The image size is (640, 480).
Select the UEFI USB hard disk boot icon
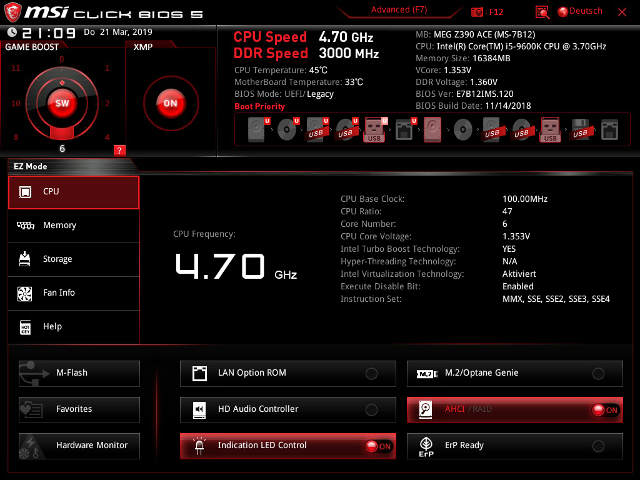tap(317, 130)
